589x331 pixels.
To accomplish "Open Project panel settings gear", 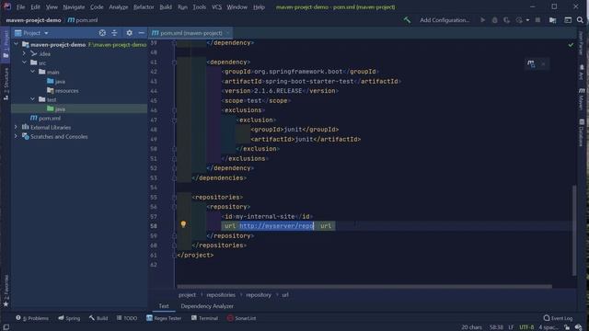I will tap(129, 33).
